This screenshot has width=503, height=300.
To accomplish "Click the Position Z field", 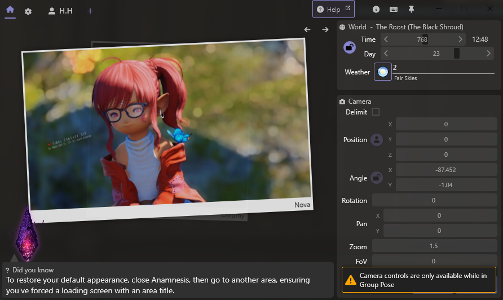I will pos(446,155).
